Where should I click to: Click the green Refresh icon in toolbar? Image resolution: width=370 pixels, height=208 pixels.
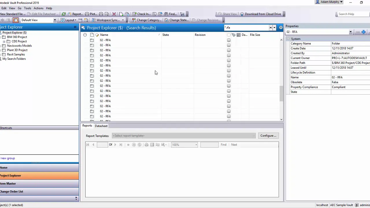coord(64,14)
